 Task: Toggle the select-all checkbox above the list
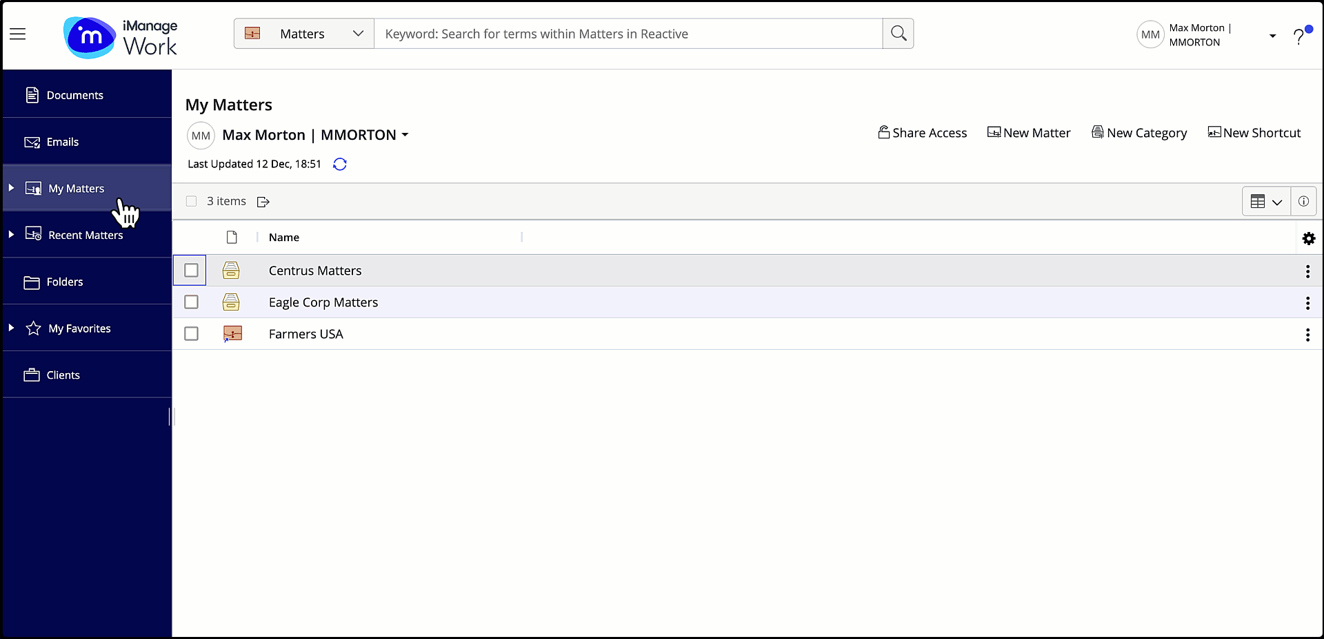(x=191, y=201)
